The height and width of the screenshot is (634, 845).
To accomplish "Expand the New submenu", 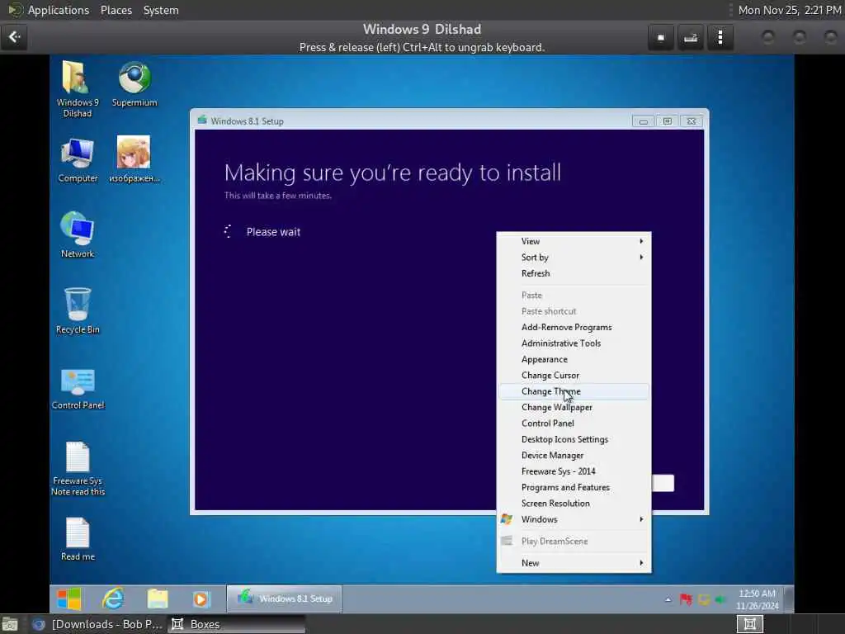I will (574, 563).
